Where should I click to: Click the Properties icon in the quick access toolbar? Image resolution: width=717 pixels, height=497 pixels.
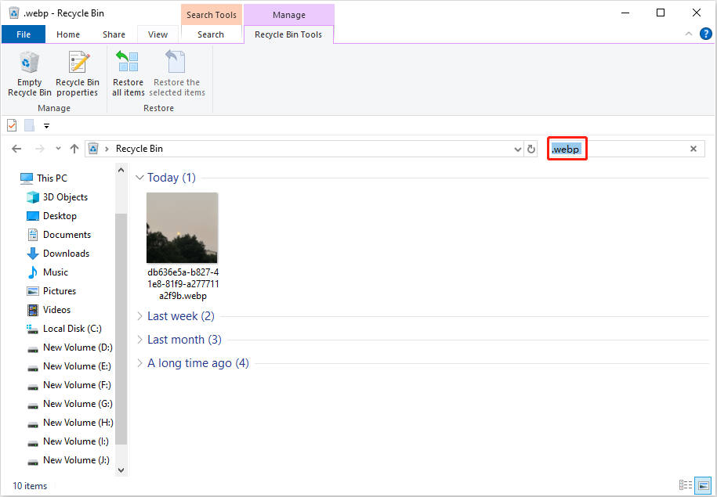12,125
